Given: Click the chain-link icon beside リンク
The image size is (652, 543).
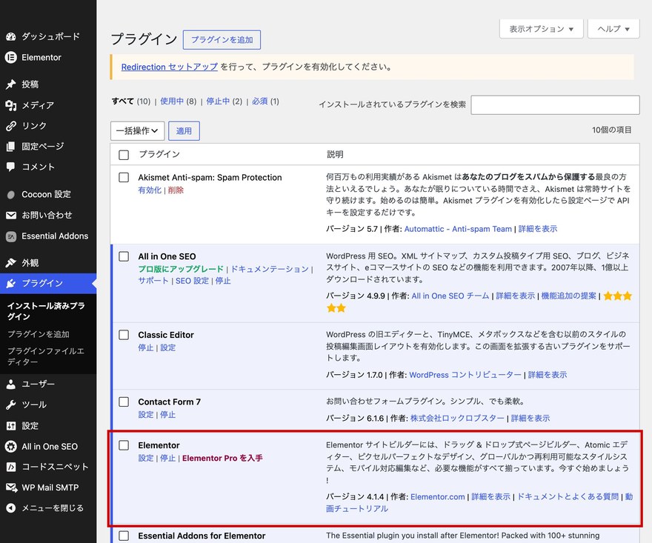Looking at the screenshot, I should tap(11, 125).
